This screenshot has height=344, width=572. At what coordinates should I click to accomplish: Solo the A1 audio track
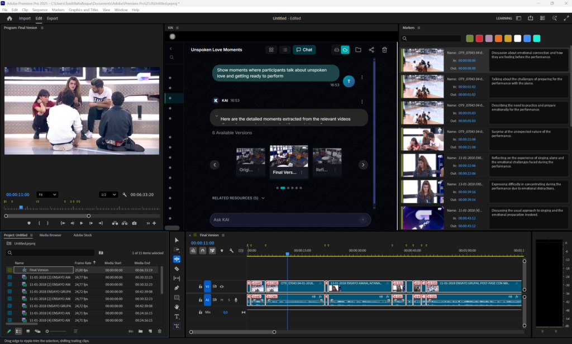[x=229, y=300]
